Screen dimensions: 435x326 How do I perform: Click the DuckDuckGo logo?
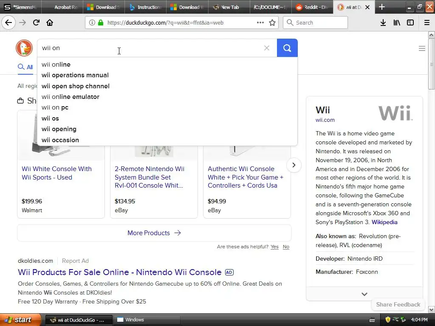[24, 48]
